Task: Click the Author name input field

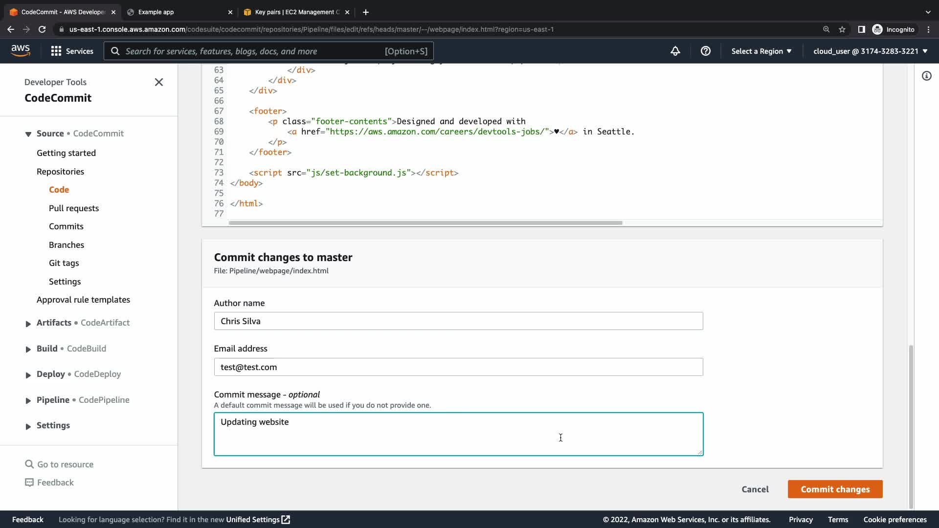Action: [458, 321]
